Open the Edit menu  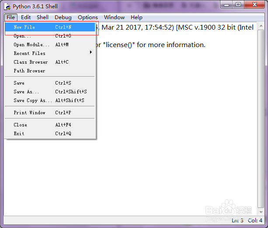(x=26, y=17)
